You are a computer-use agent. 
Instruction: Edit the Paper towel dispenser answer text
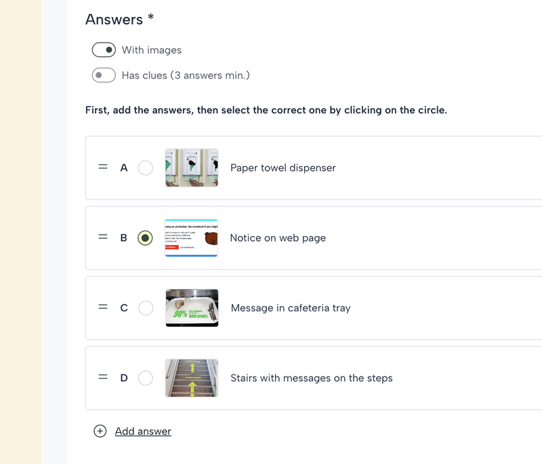click(x=283, y=168)
